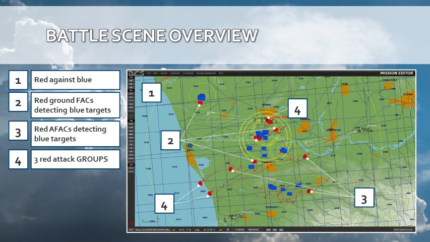Toggle the MAP view button in status bar
Image resolution: width=430 pixels, height=242 pixels.
[x=268, y=229]
